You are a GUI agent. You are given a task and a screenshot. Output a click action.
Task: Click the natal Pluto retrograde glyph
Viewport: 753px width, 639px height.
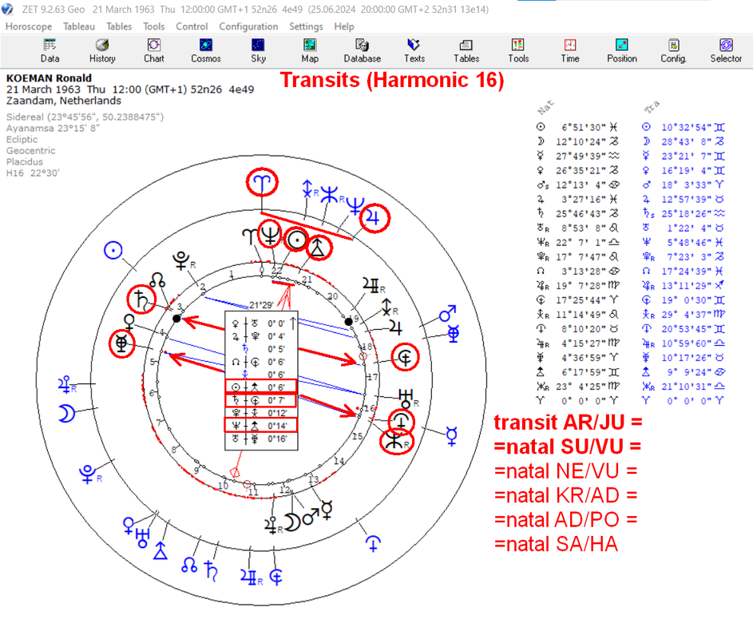[x=183, y=261]
